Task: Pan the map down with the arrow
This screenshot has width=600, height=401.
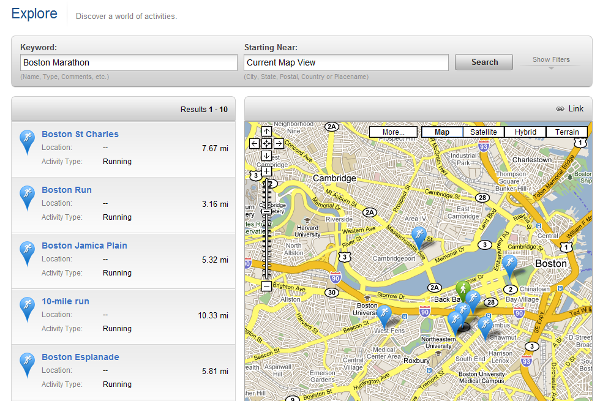Action: [x=267, y=156]
